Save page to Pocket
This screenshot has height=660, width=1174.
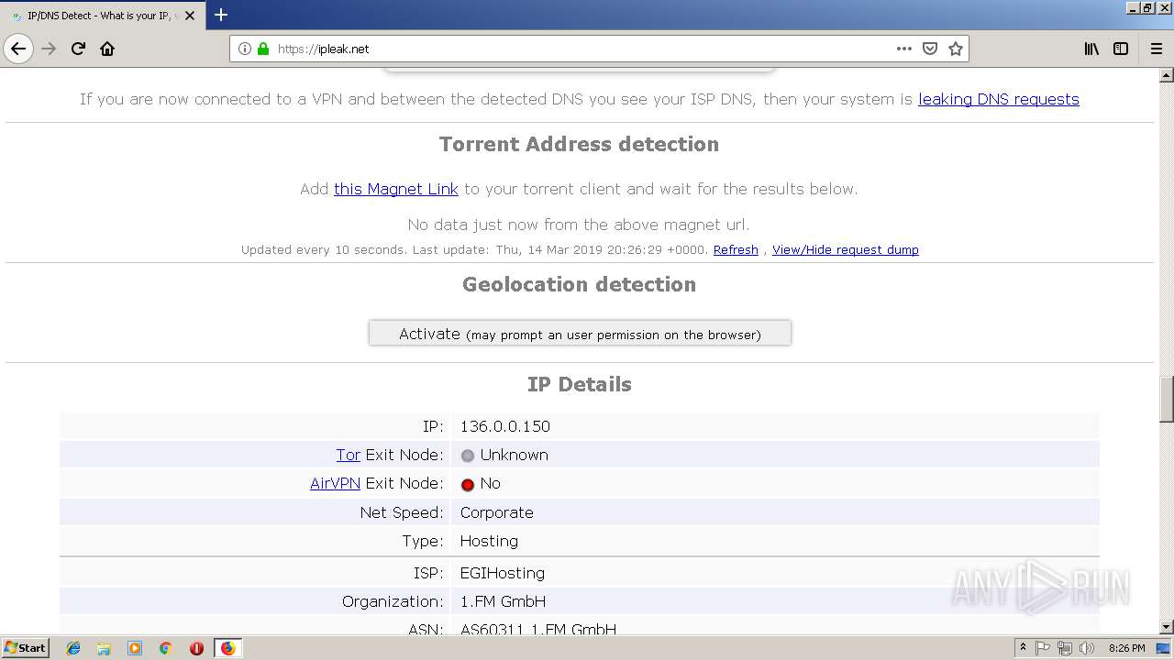pos(930,49)
